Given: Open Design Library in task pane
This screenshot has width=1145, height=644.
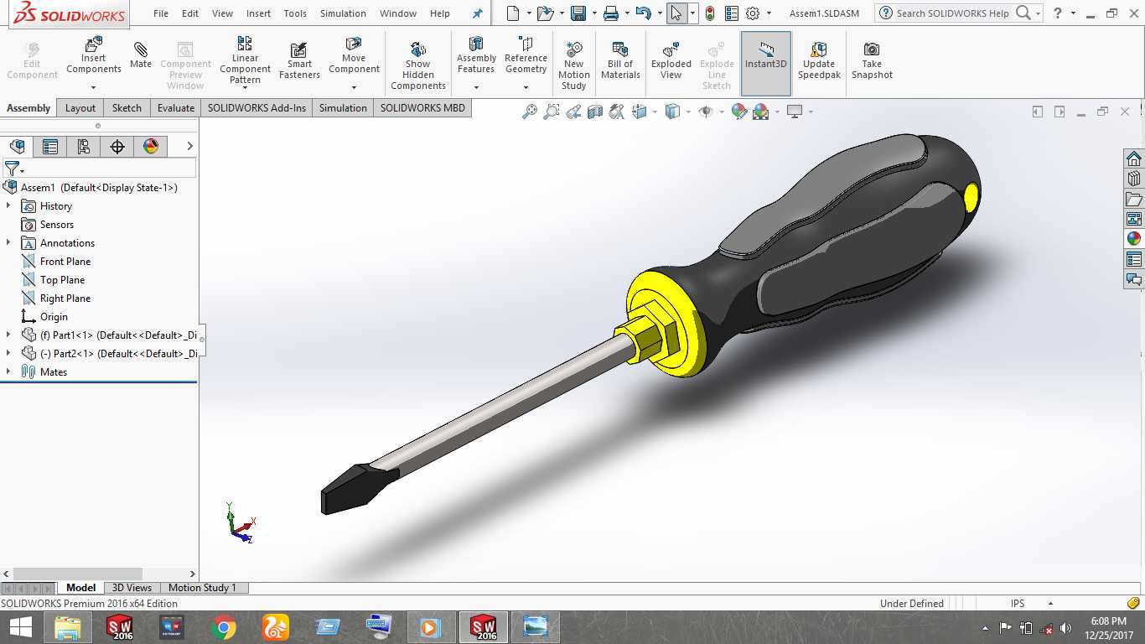Looking at the screenshot, I should pyautogui.click(x=1134, y=179).
